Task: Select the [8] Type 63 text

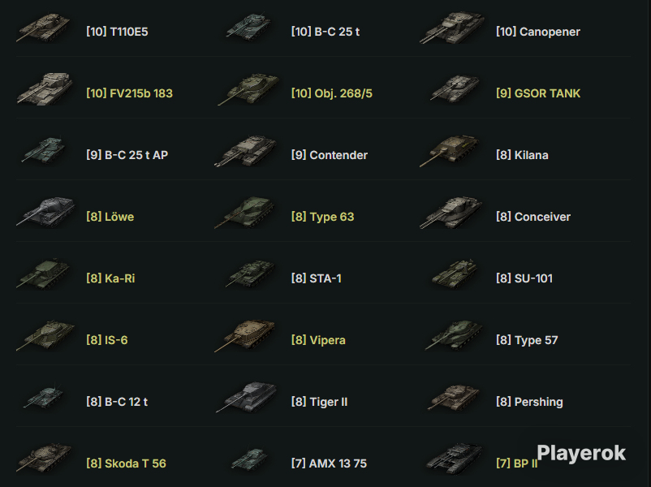Action: 322,217
